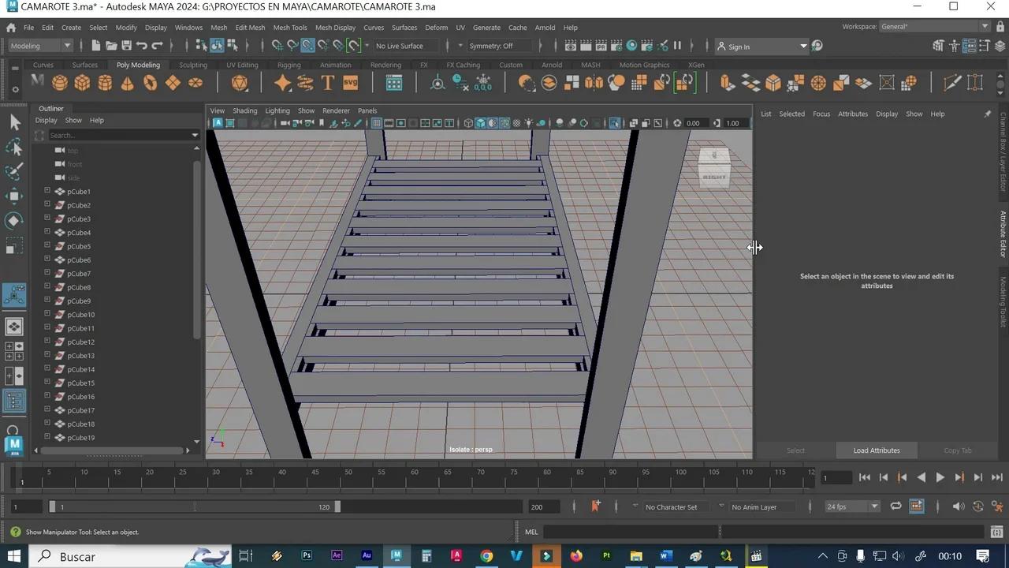Viewport: 1009px width, 568px height.
Task: Toggle wireframe shading in viewport toolbar
Action: pos(468,123)
